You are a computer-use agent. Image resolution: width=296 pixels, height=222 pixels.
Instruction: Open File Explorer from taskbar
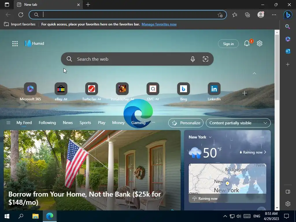pos(35,216)
